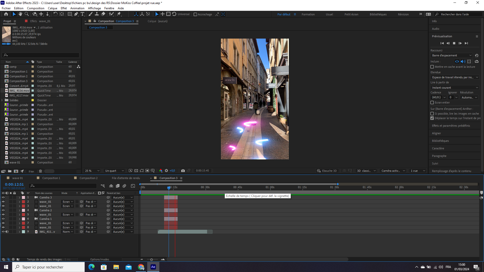Switch to Composition 2 timeline tab

click(88, 178)
